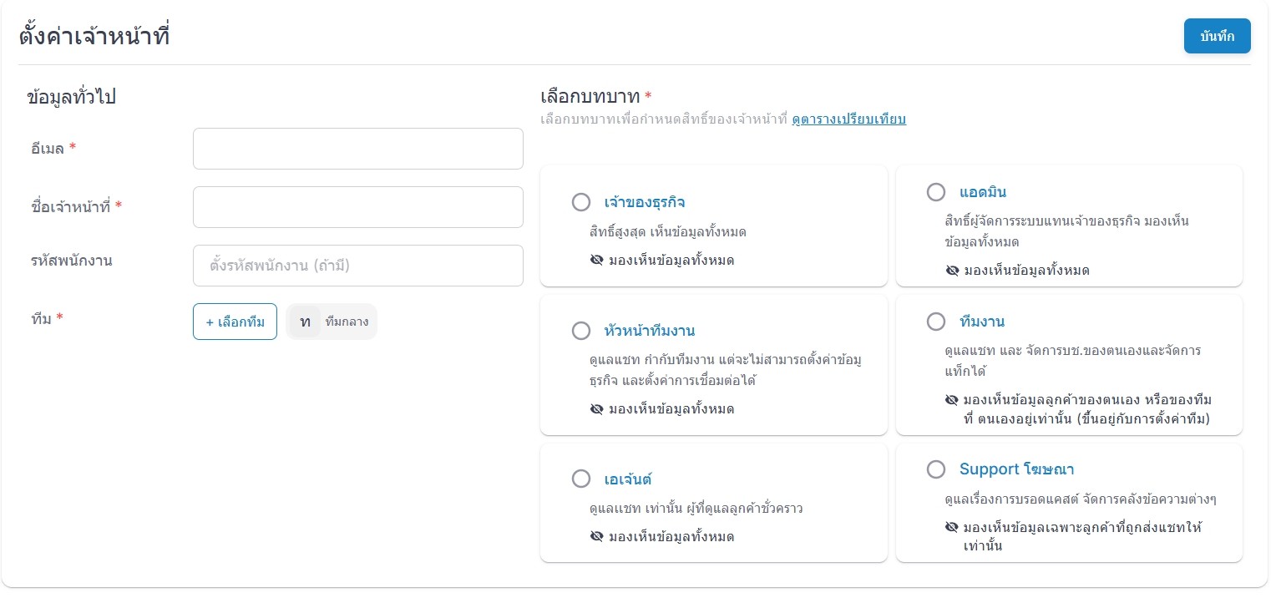Save settings with the บันทึก button

[1217, 36]
